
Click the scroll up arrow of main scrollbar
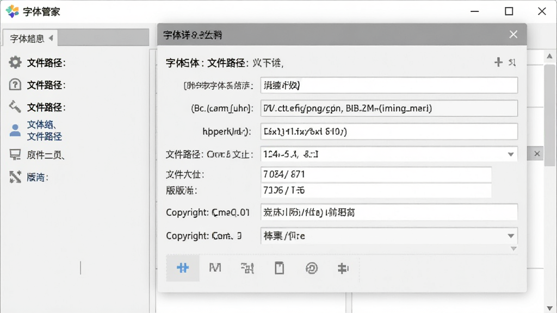click(549, 56)
